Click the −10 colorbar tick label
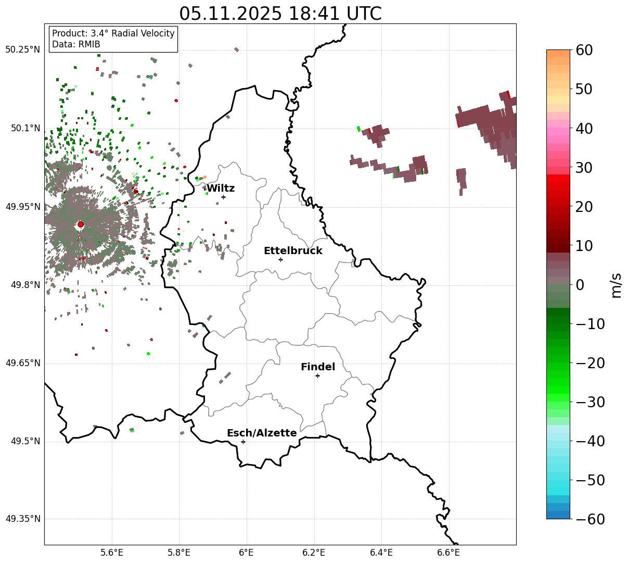This screenshot has height=563, width=628. (x=590, y=324)
